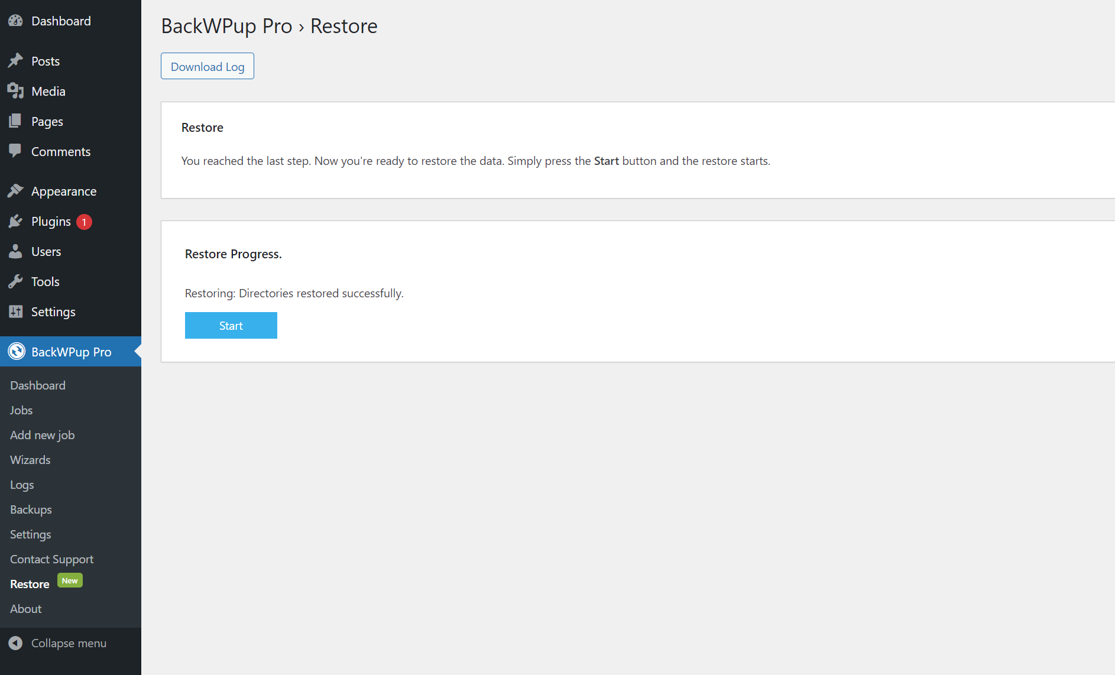Screen dimensions: 1115x675
Task: Click the Tools wrench icon
Action: pos(15,281)
